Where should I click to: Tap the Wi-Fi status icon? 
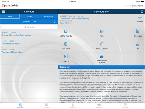[8, 2]
